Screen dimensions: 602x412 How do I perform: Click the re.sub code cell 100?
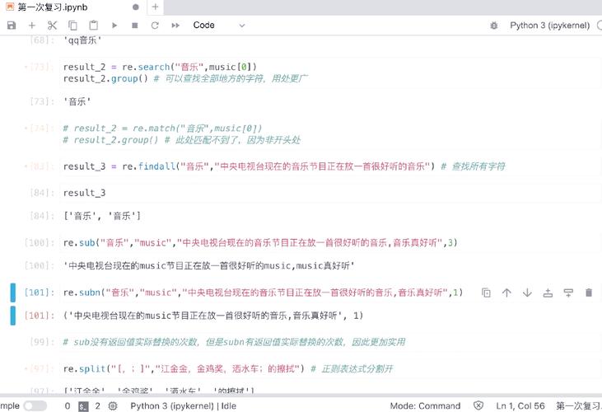(x=330, y=243)
